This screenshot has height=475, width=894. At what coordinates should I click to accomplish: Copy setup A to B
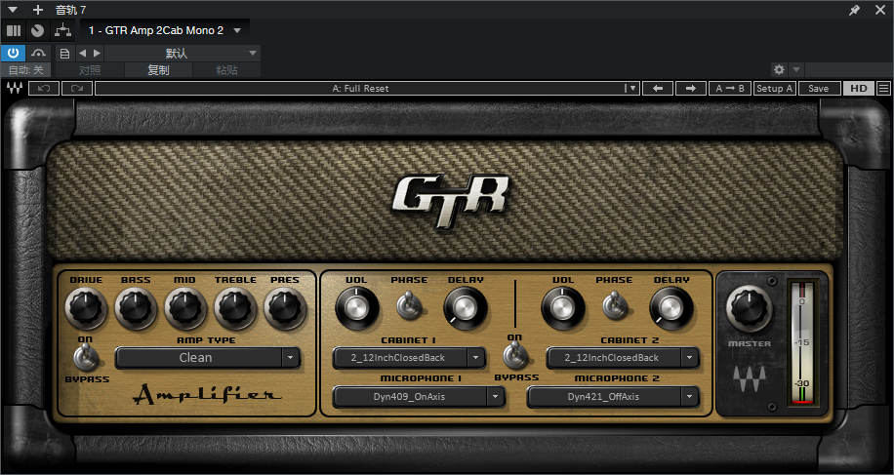click(x=729, y=89)
